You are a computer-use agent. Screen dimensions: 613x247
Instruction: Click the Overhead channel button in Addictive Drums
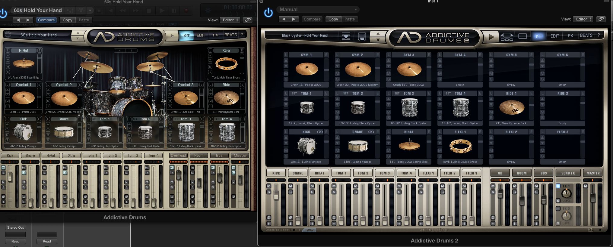178,156
